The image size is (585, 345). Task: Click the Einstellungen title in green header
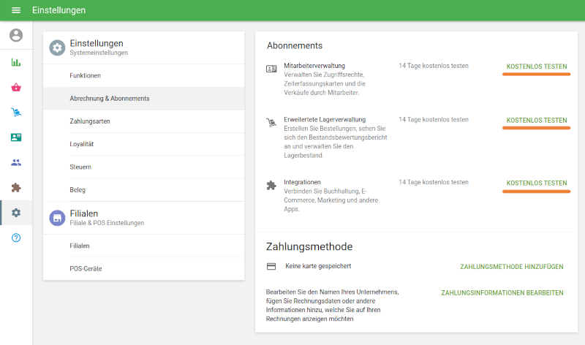pyautogui.click(x=59, y=10)
